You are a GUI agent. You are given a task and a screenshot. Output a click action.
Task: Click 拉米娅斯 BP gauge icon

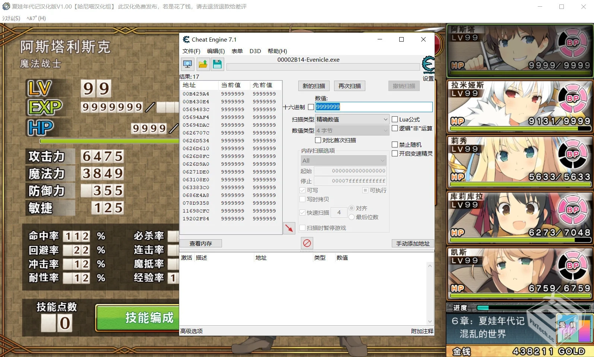572,98
